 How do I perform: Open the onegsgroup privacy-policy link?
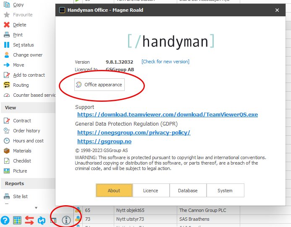point(134,133)
